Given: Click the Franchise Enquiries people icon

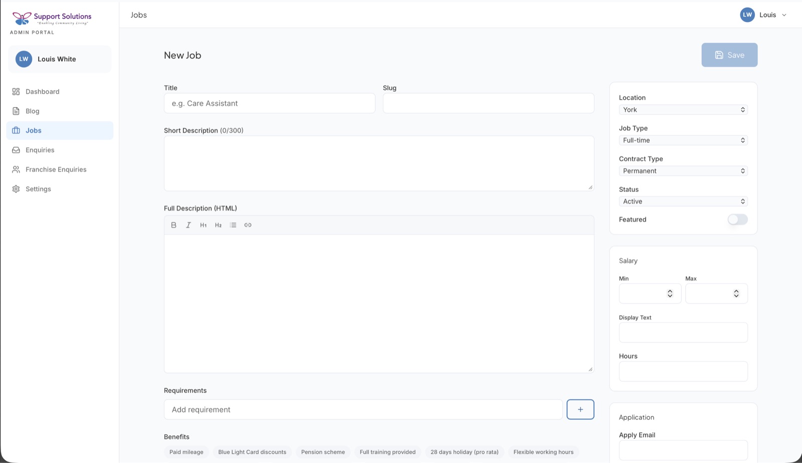Looking at the screenshot, I should coord(16,169).
